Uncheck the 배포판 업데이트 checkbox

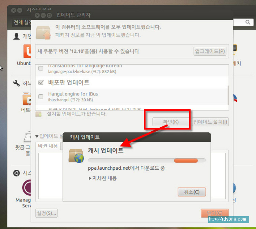point(41,83)
